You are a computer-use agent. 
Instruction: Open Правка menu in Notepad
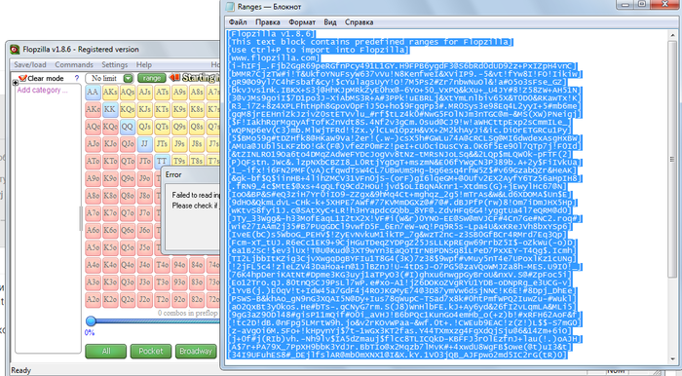pos(268,22)
